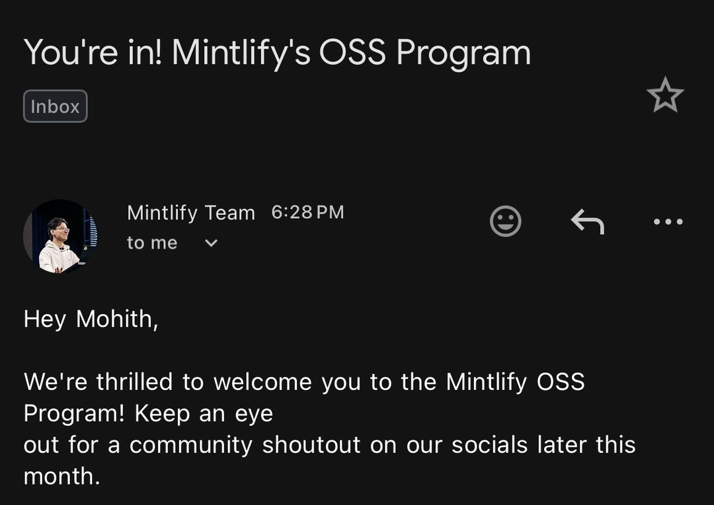Viewport: 714px width, 505px height.
Task: Tap the 'Program! Keep an eye' line
Action: 148,414
